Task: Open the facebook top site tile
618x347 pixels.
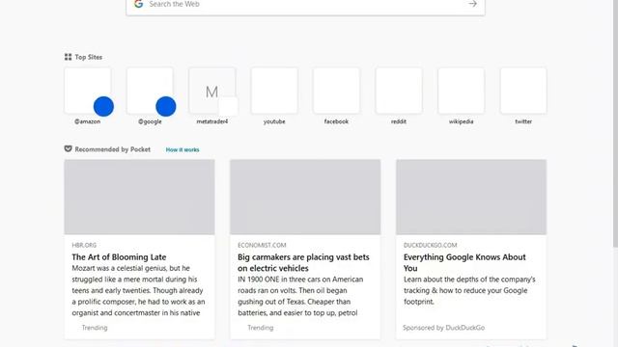Action: coord(336,91)
